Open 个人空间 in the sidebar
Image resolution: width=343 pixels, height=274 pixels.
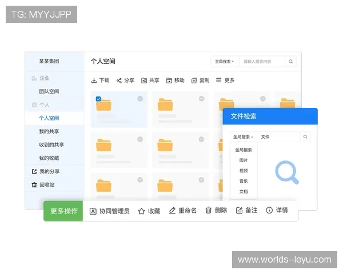click(x=54, y=118)
